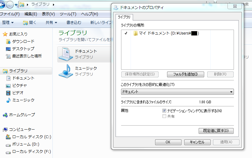Click the 新しいライブラリ toolbar button

point(101,23)
